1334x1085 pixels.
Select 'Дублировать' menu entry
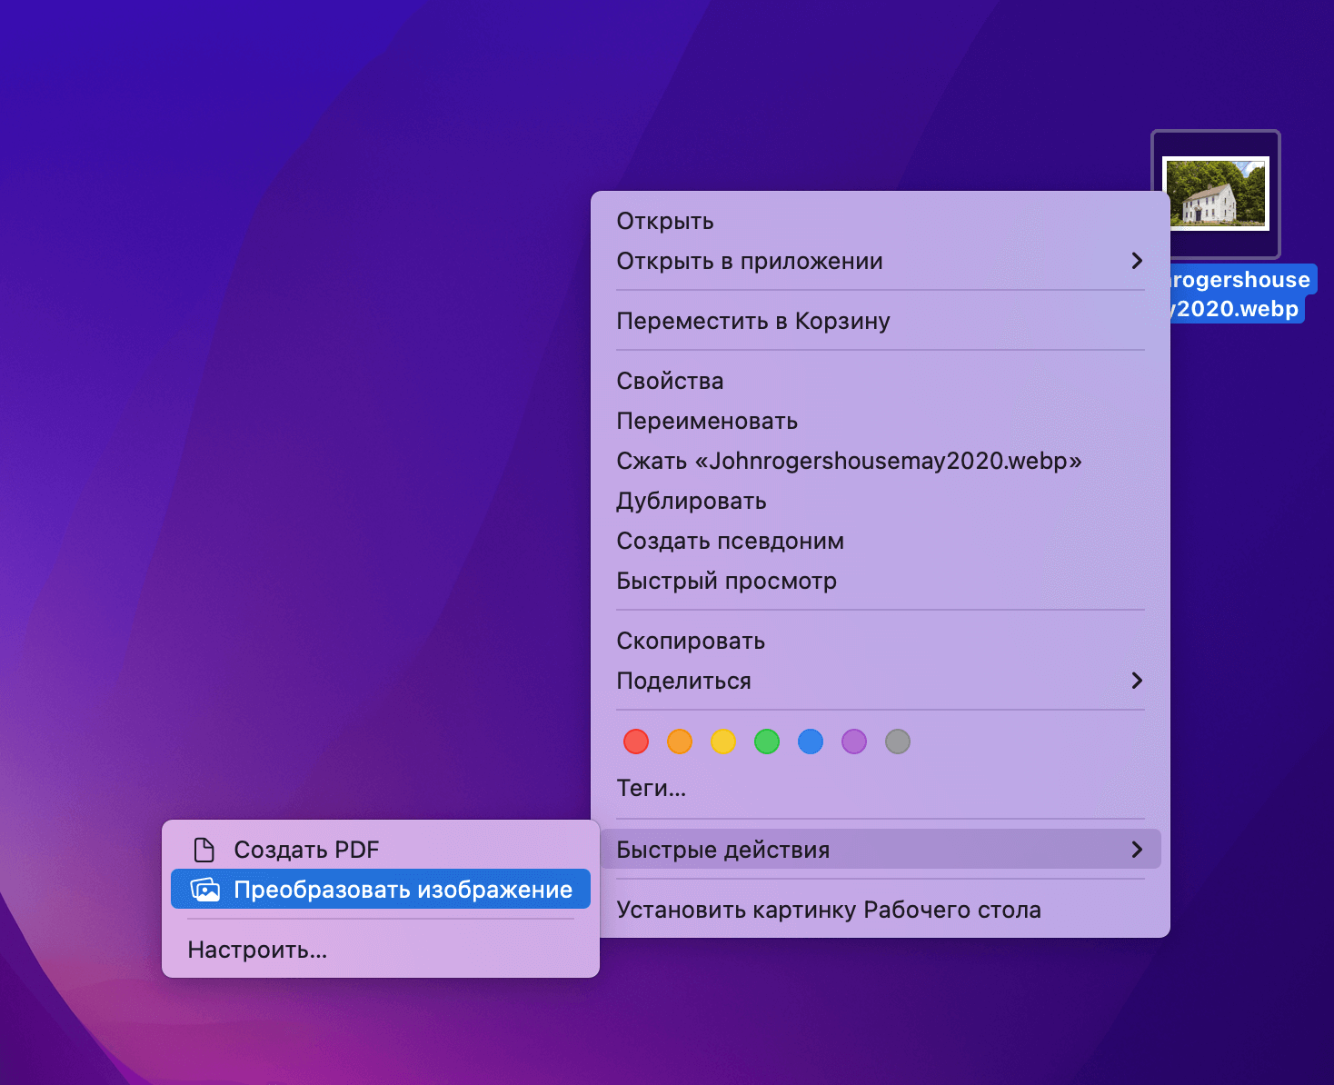click(x=692, y=501)
